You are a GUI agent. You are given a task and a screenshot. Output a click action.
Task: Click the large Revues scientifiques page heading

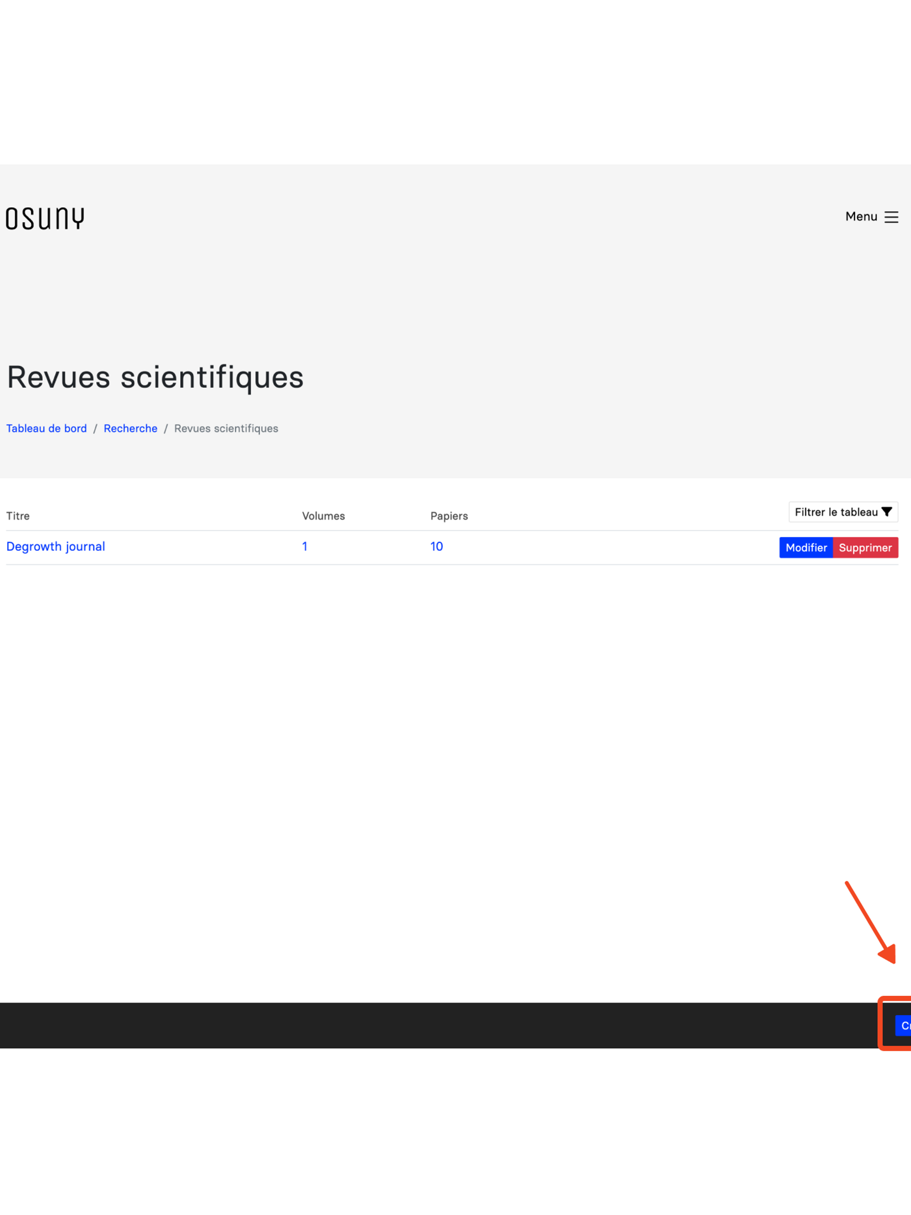pos(155,377)
